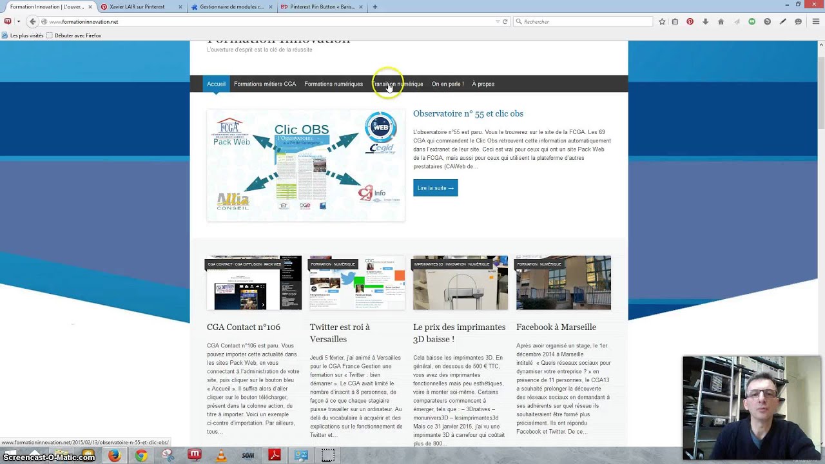The height and width of the screenshot is (464, 825).
Task: Open the À propos menu item
Action: point(483,84)
